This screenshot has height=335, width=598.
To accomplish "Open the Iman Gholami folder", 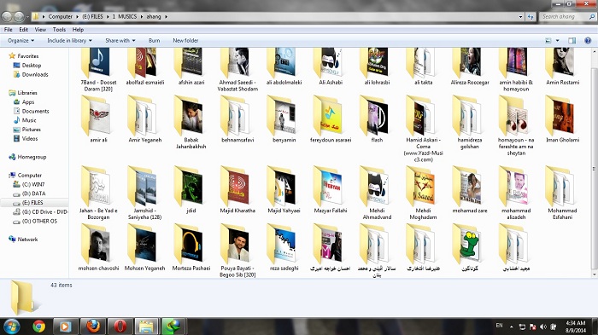I will coord(562,118).
